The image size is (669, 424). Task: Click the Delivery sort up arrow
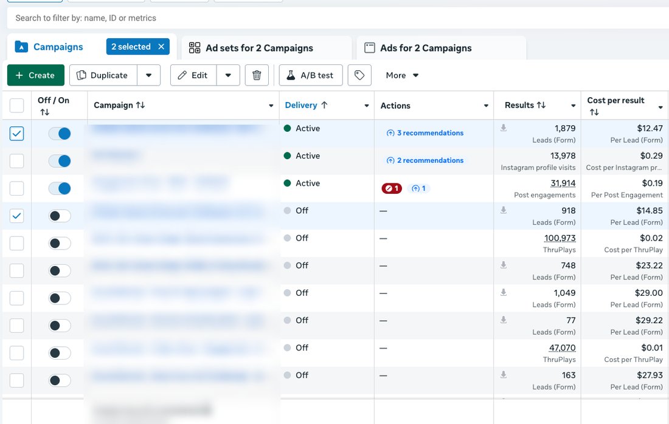coord(324,105)
